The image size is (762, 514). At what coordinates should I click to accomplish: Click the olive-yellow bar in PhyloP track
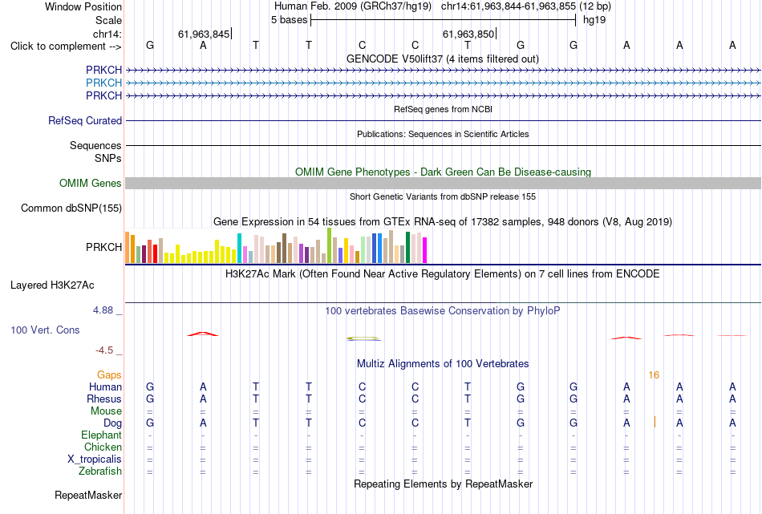coord(363,338)
